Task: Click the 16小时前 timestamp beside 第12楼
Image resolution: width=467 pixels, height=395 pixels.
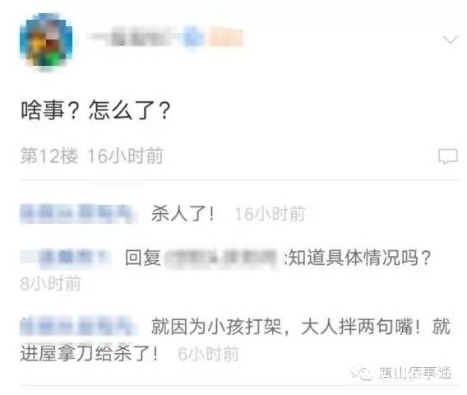Action: click(126, 156)
